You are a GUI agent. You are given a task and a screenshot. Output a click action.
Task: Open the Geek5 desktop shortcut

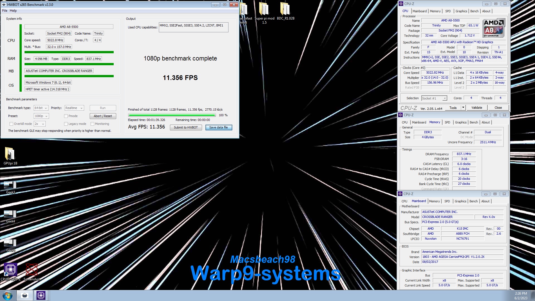click(x=10, y=245)
